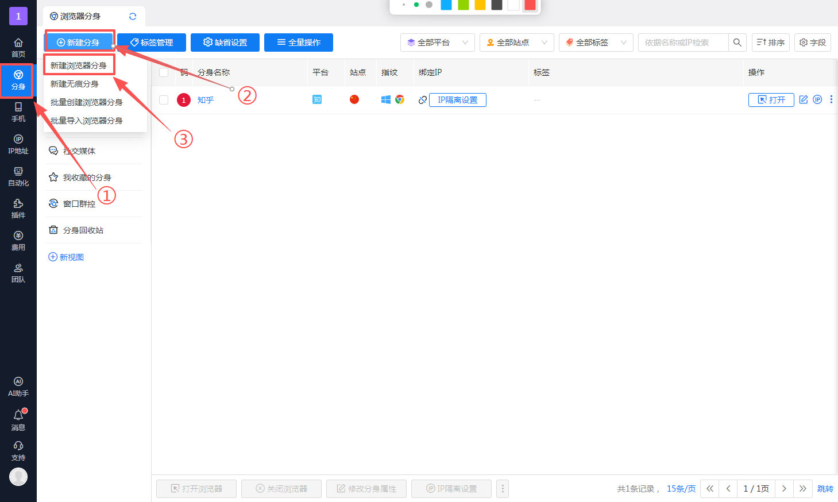Expand the 全部标签 filter dropdown
This screenshot has height=502, width=838.
596,43
